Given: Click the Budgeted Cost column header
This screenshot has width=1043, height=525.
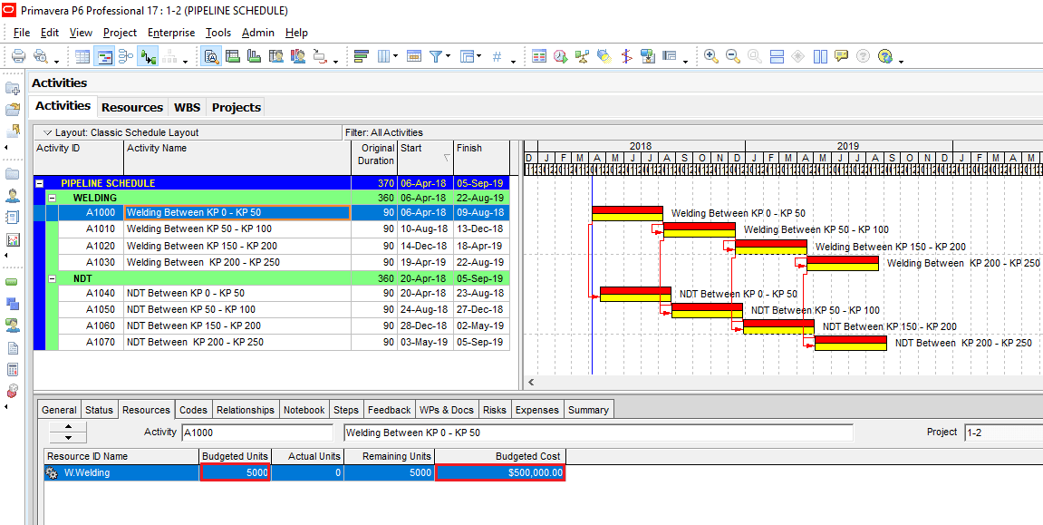Looking at the screenshot, I should pyautogui.click(x=500, y=456).
